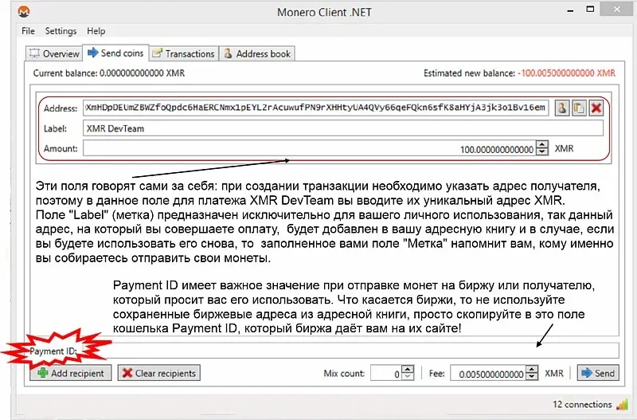637x420 pixels.
Task: Minimize the Monero Client window
Action: click(570, 10)
